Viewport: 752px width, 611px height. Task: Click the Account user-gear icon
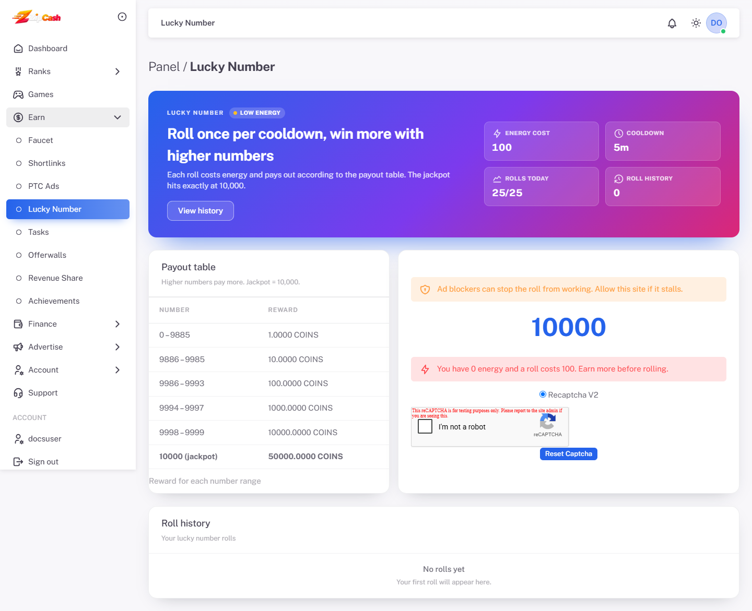coord(18,370)
